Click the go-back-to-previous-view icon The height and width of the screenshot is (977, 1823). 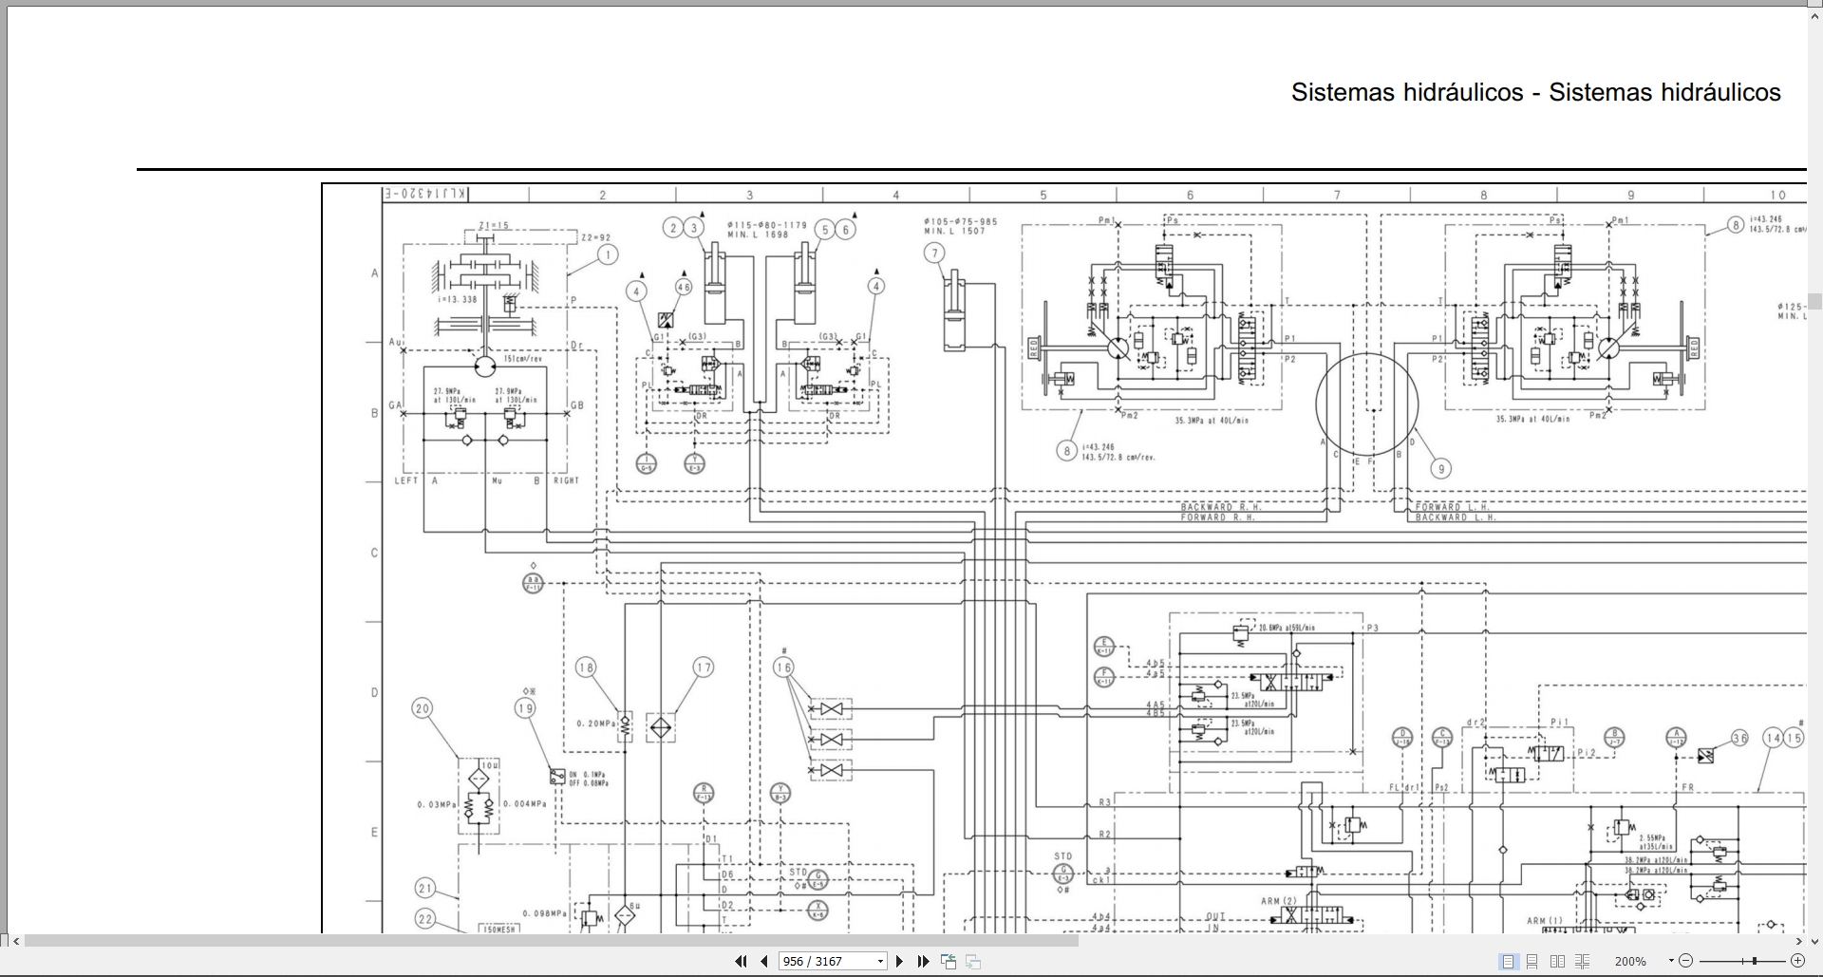(948, 962)
